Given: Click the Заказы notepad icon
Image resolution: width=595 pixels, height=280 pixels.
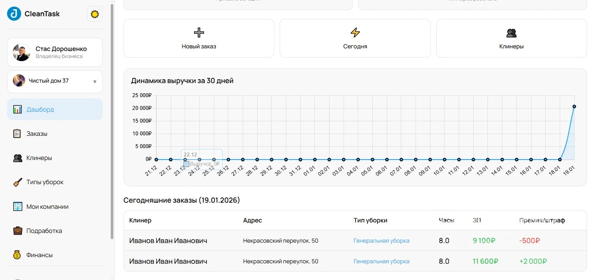Looking at the screenshot, I should (x=17, y=133).
